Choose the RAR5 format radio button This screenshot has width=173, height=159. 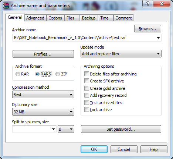(37, 74)
